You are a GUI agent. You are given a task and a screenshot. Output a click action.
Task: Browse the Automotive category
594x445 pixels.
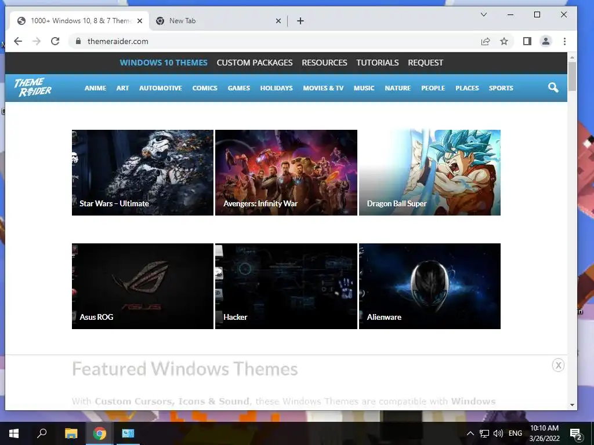[161, 88]
